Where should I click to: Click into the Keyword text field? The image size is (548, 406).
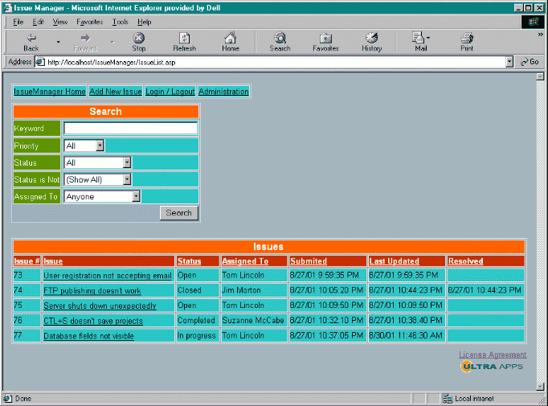point(130,129)
